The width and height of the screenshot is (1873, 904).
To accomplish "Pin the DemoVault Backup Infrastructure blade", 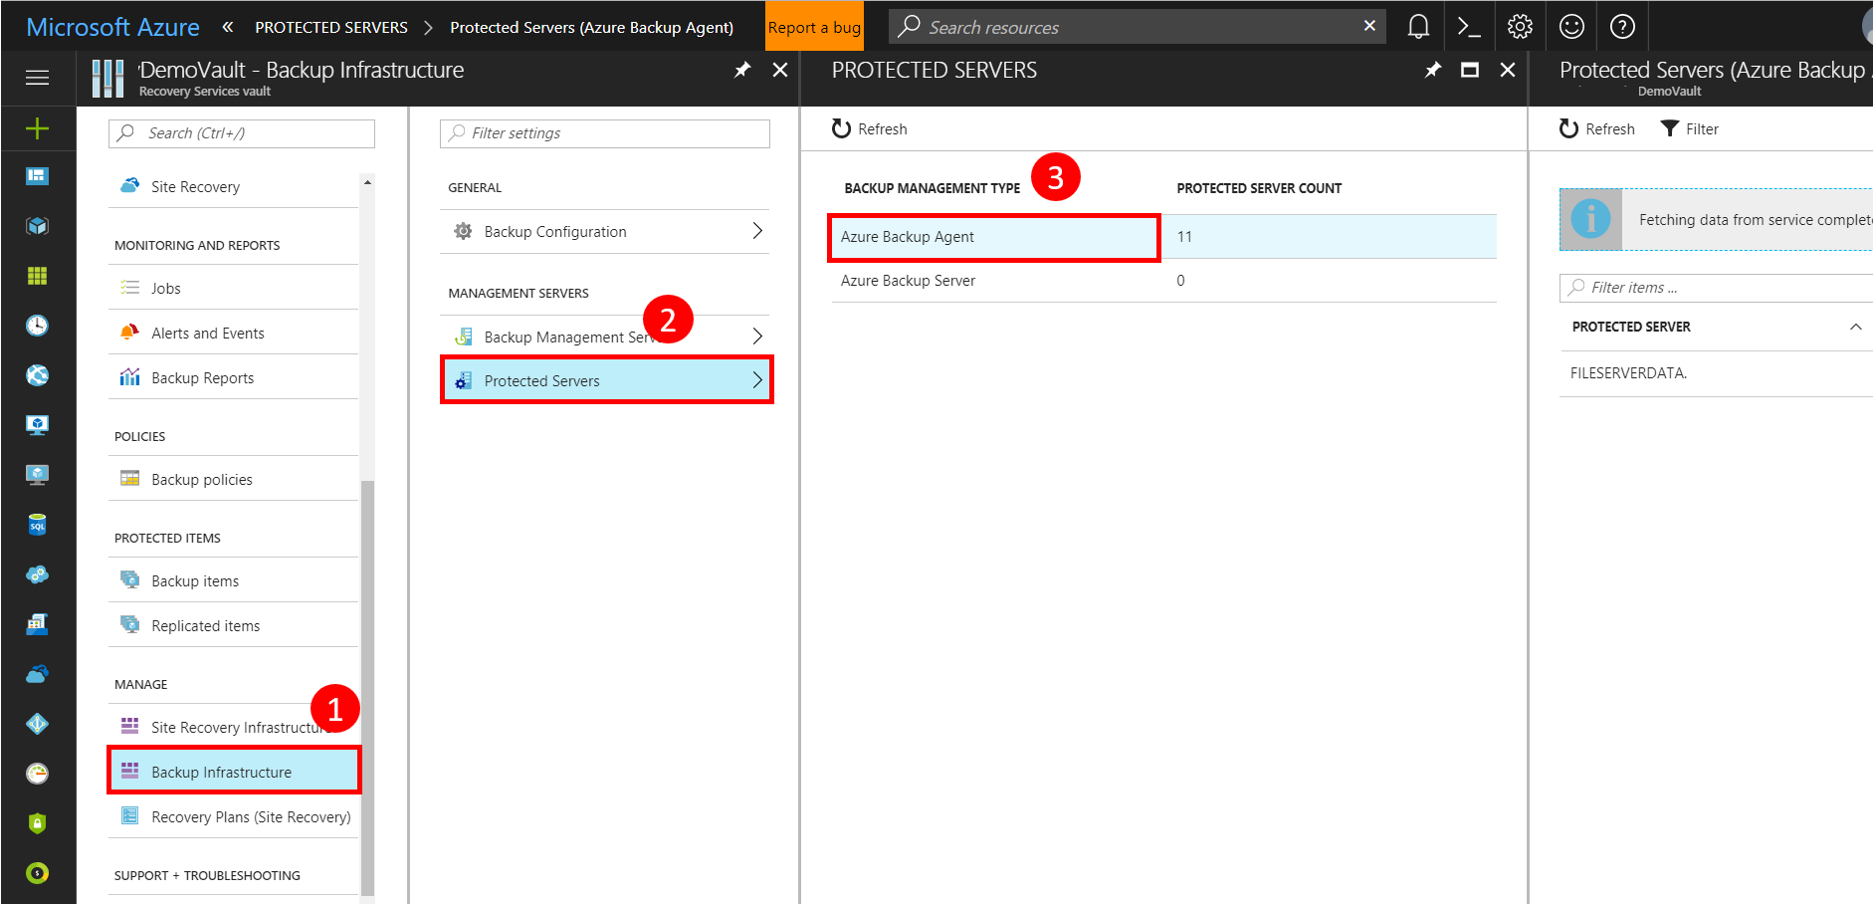I will point(742,70).
